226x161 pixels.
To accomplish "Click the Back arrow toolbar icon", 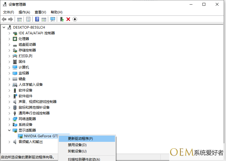I will [x=4, y=19].
